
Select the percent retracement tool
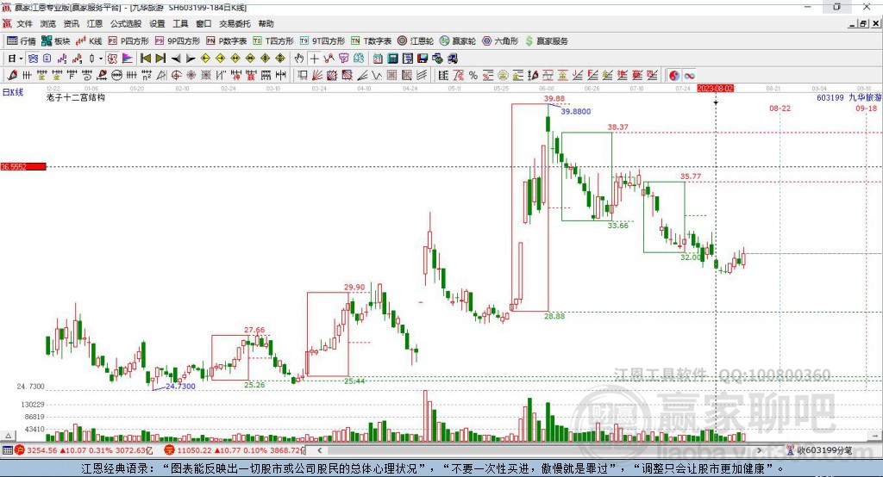tap(473, 76)
